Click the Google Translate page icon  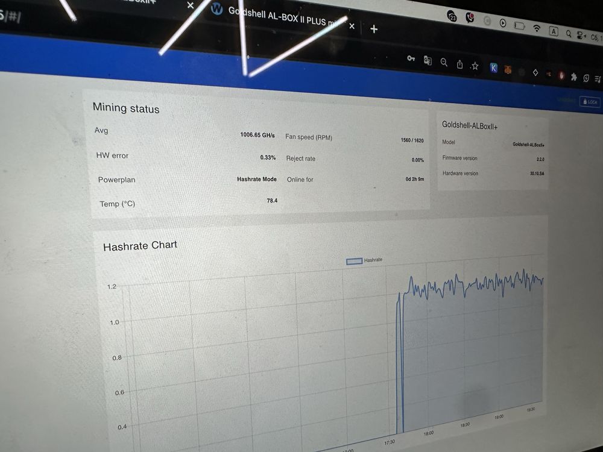pos(428,60)
